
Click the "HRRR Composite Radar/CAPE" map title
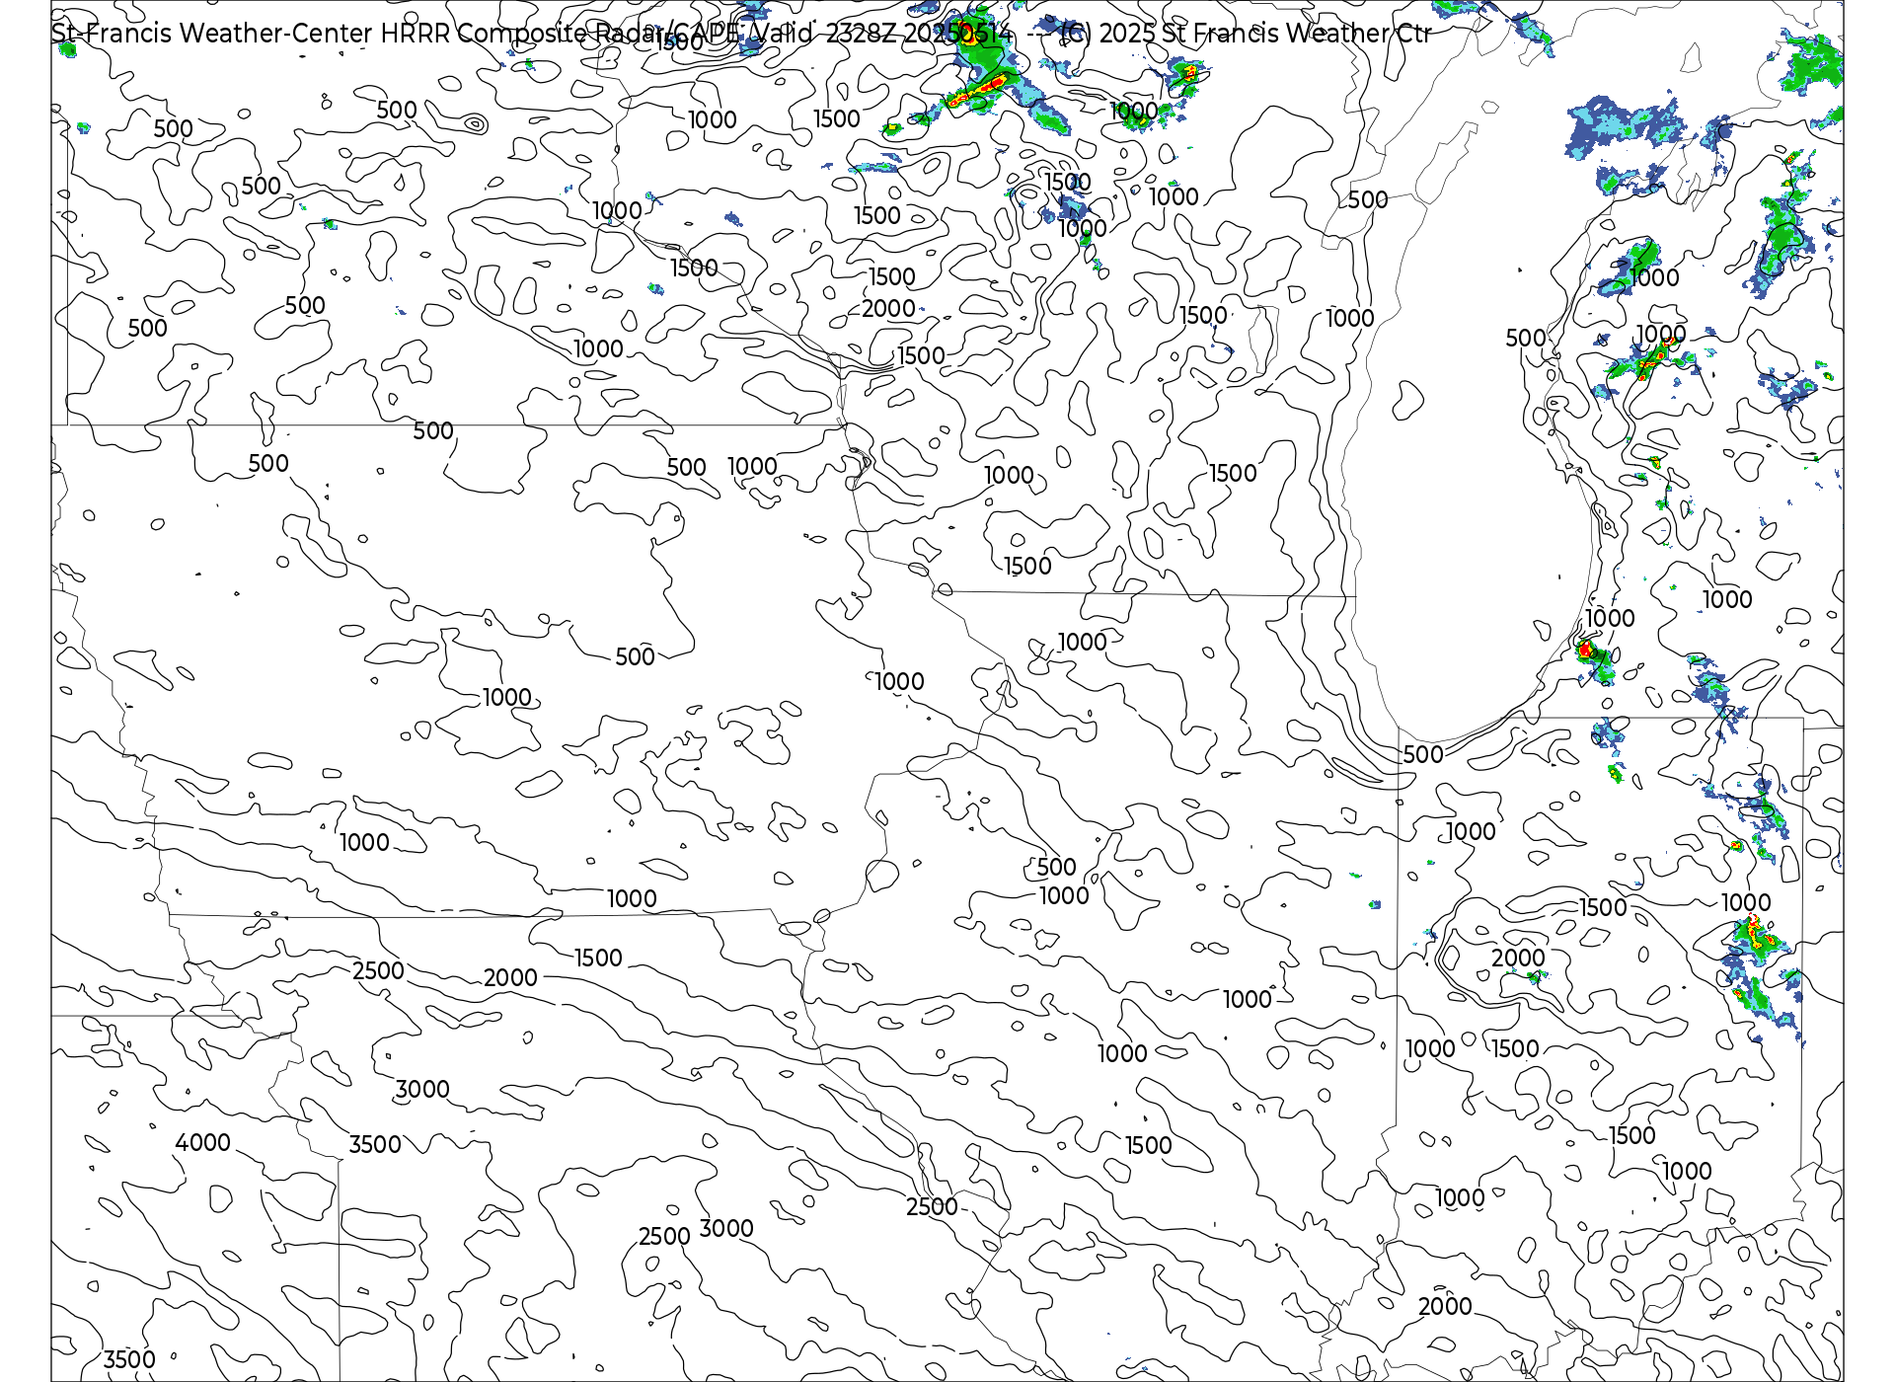[558, 34]
